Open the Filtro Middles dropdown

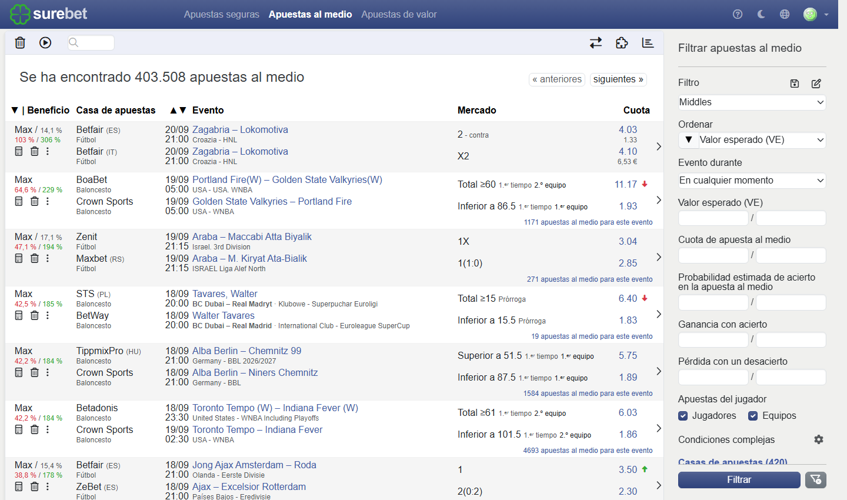coord(752,102)
